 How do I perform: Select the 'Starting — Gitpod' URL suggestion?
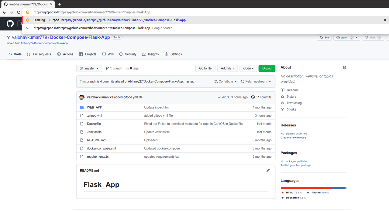[205, 20]
